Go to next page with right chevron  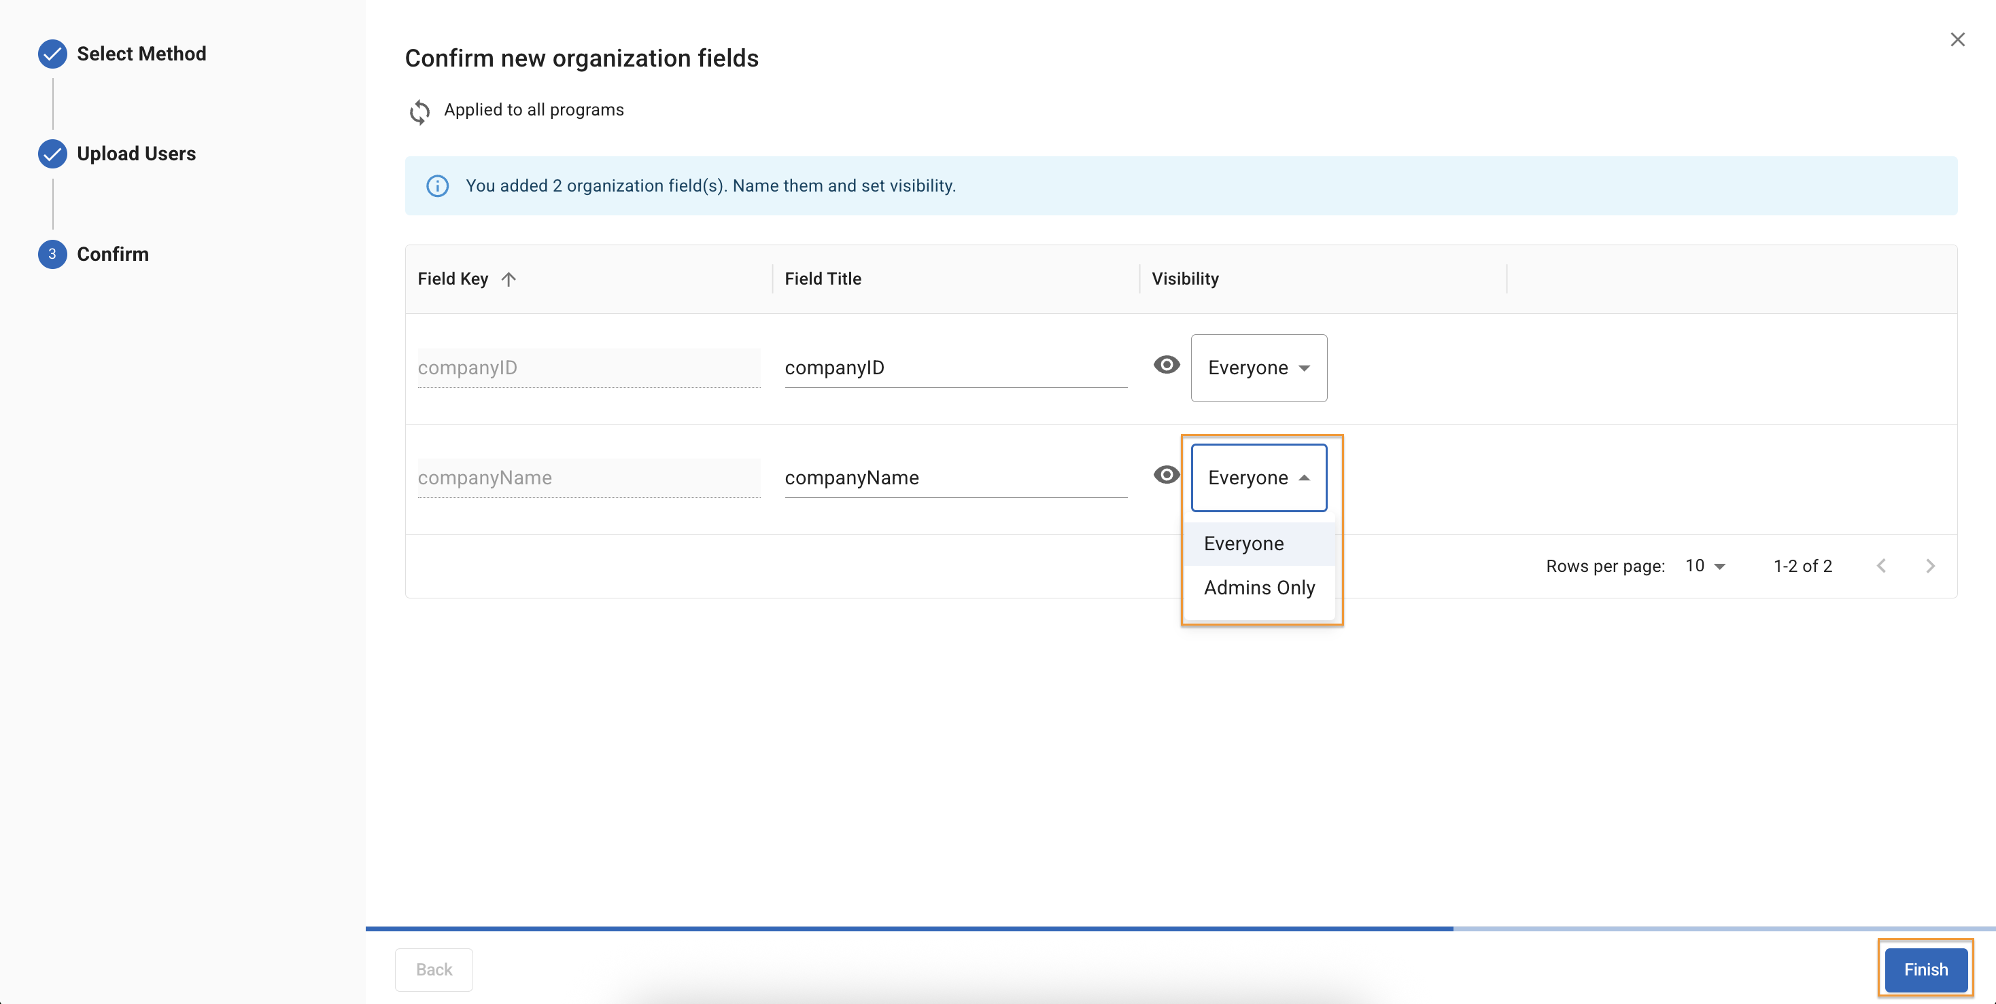1930,566
